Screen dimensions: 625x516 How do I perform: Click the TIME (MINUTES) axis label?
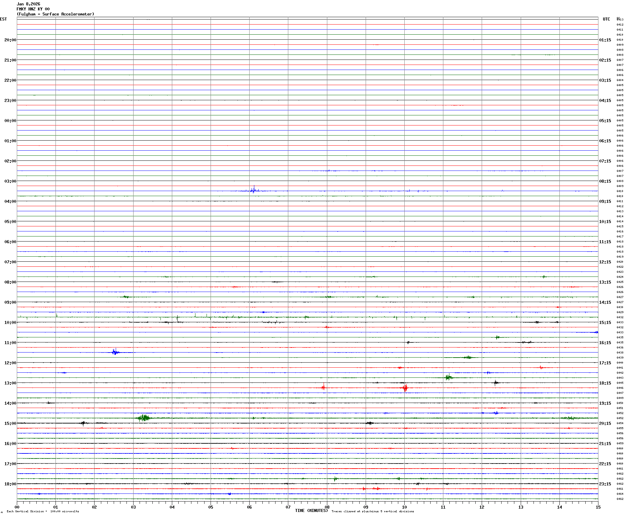coord(311,511)
